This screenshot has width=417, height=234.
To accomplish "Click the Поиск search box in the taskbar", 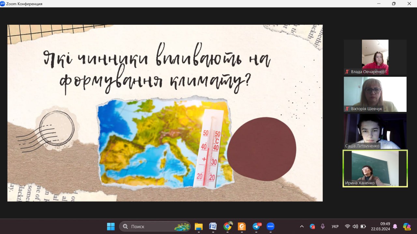I will pyautogui.click(x=155, y=227).
